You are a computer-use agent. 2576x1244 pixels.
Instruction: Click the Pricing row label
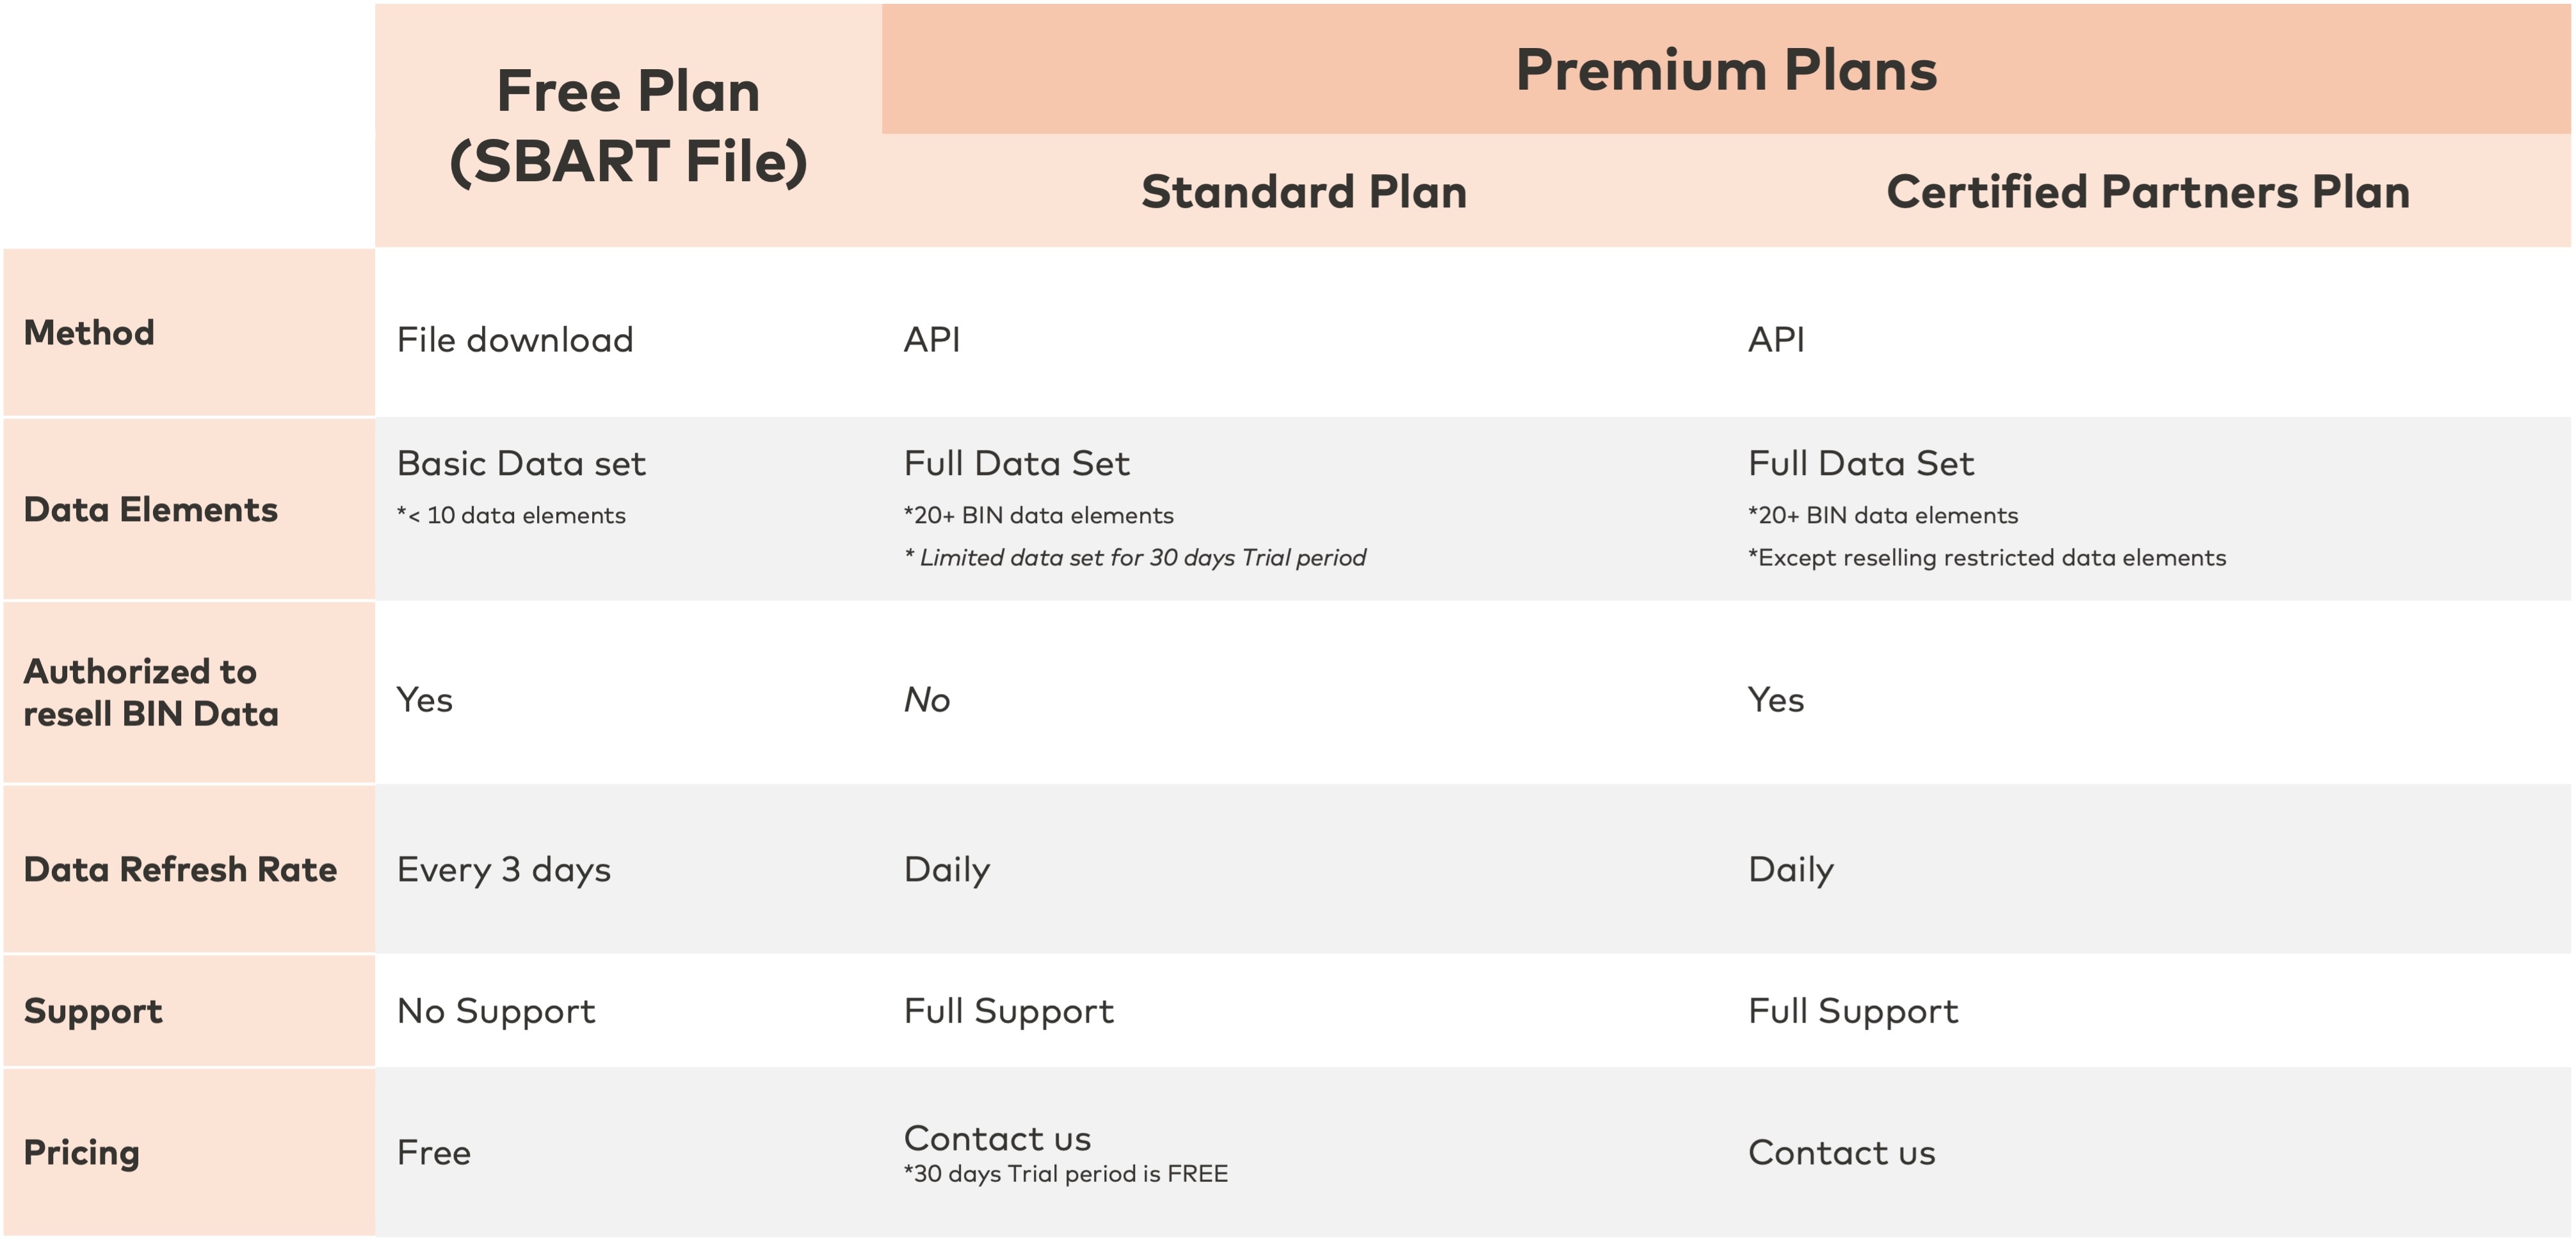click(82, 1153)
